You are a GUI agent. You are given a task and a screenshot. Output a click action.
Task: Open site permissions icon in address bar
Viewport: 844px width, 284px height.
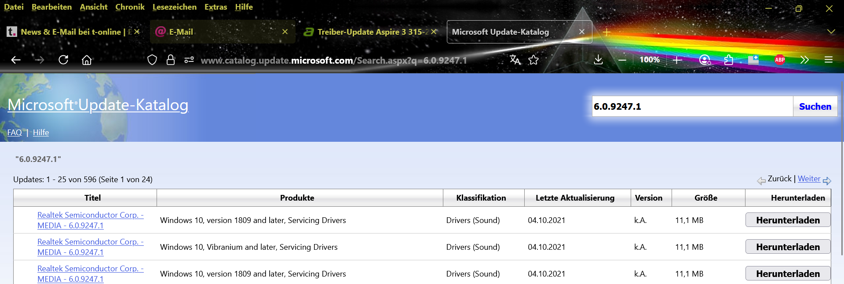tap(189, 60)
